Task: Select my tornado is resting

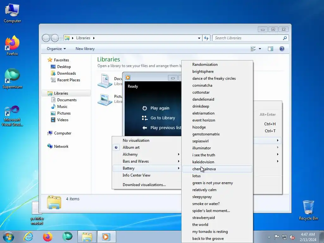Action: coord(217,232)
